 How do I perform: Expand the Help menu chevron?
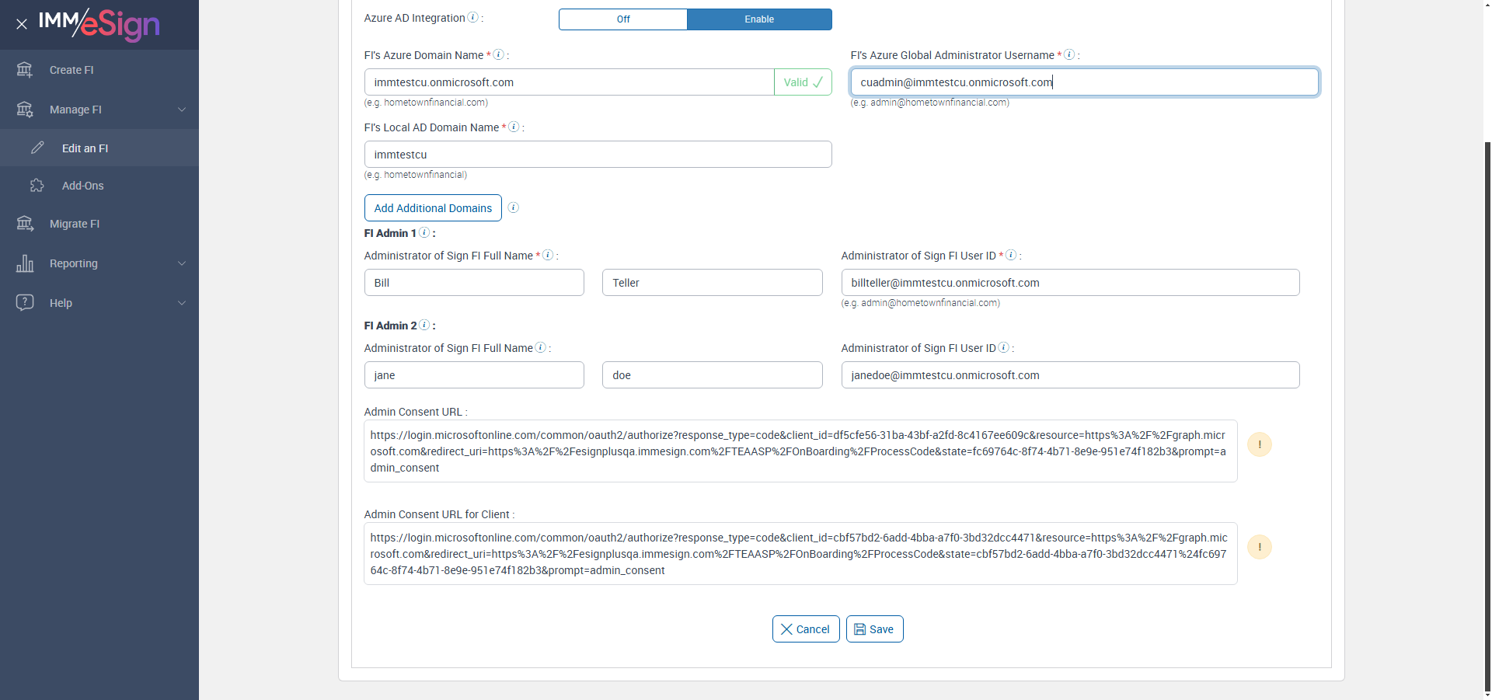(x=182, y=303)
